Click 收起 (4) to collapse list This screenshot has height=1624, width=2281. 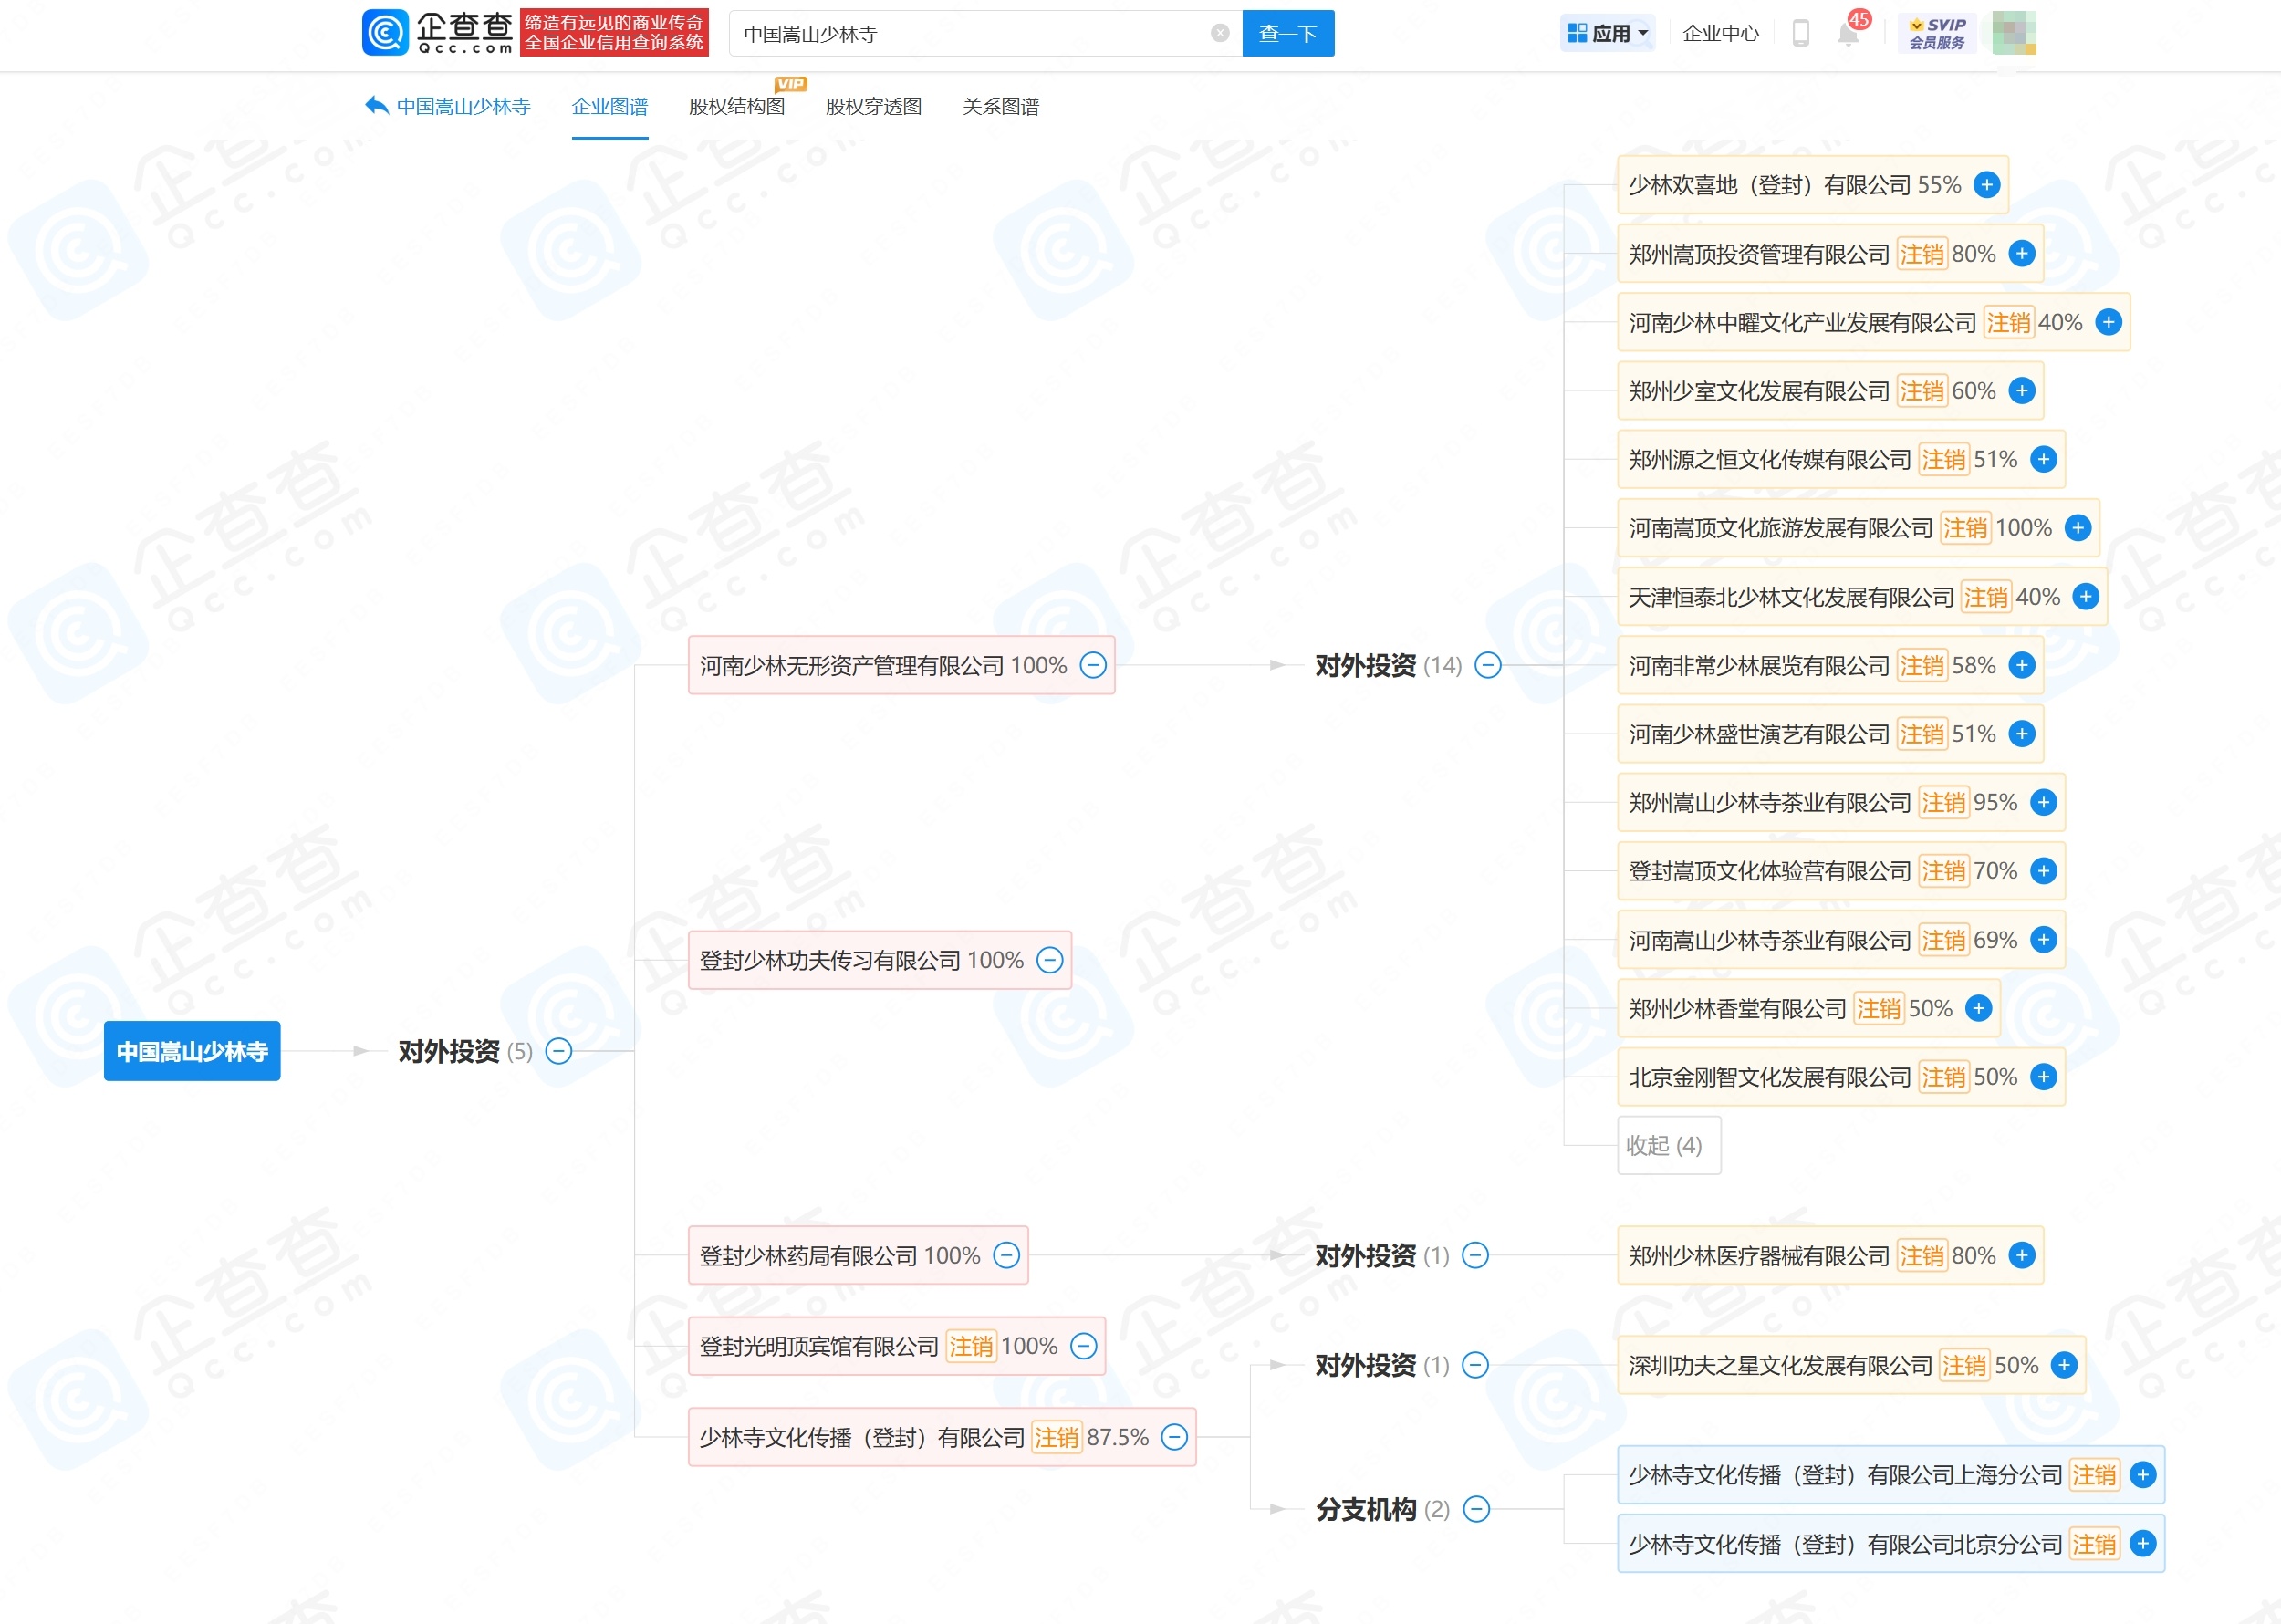tap(1668, 1145)
